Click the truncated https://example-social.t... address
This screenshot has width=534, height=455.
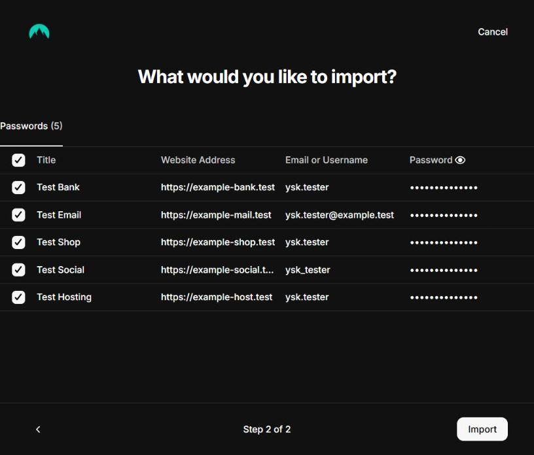(x=217, y=269)
